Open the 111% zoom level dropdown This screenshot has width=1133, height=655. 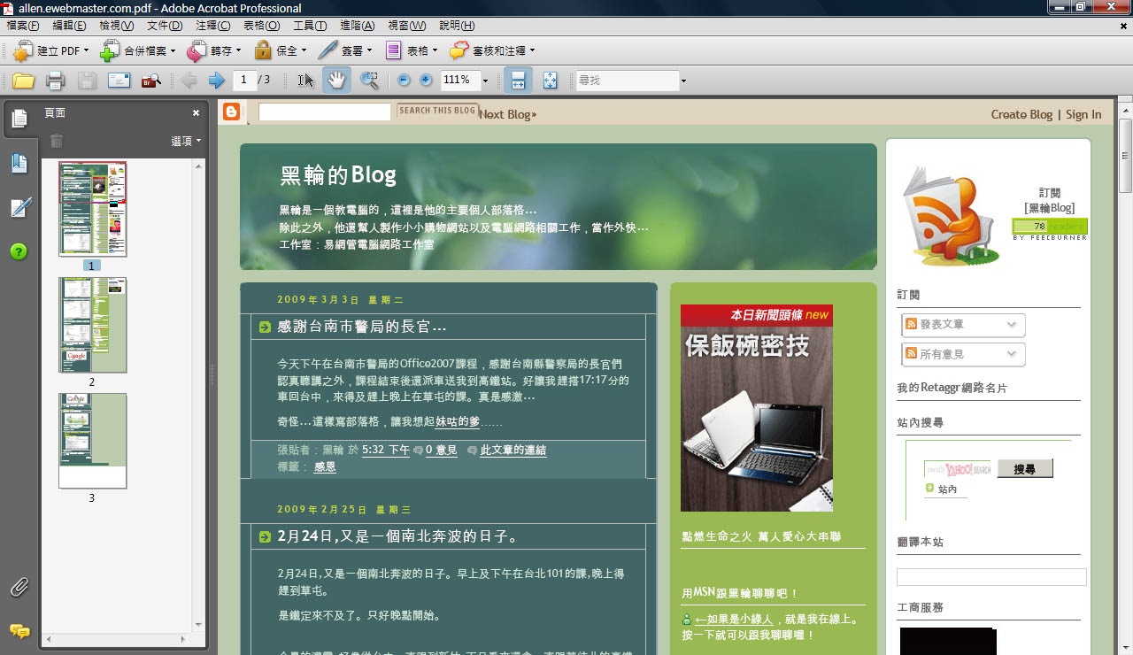485,81
